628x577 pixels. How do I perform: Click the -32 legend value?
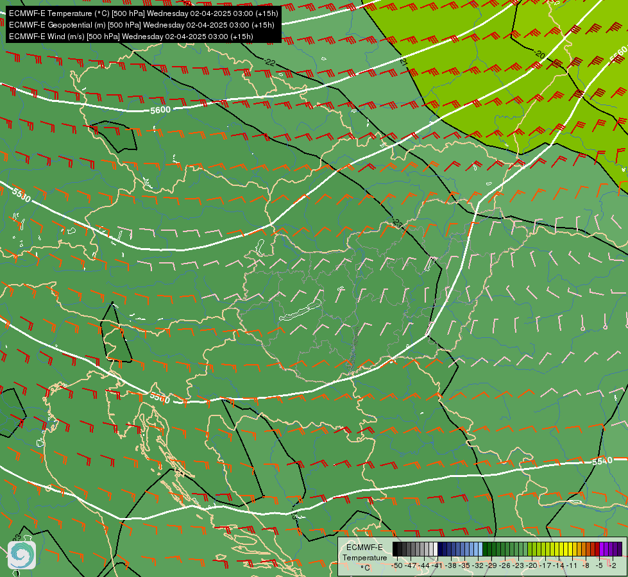tap(478, 565)
